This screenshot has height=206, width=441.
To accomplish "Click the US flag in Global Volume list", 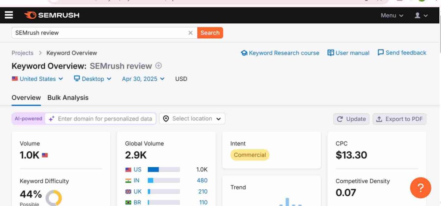I will point(128,170).
